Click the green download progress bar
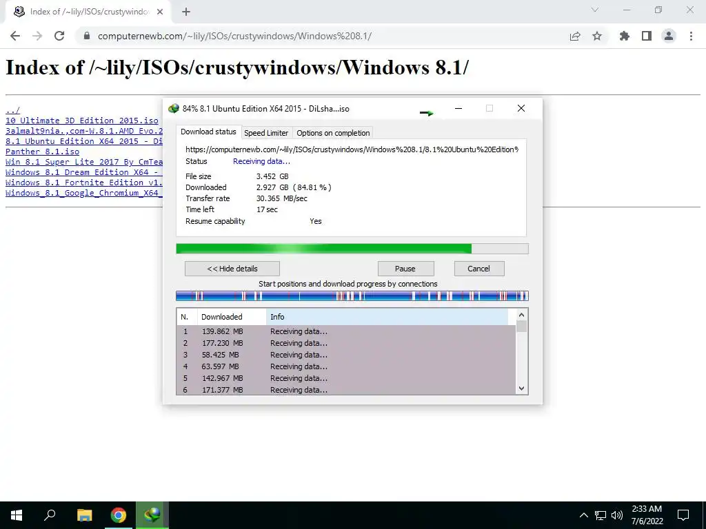Image resolution: width=706 pixels, height=529 pixels. tap(352, 249)
